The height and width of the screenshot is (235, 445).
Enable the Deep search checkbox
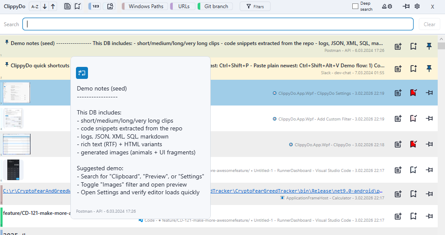(355, 6)
